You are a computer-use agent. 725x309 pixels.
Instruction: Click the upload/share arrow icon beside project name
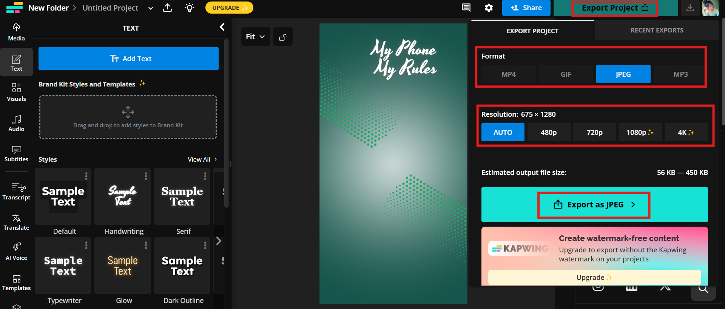(x=168, y=8)
